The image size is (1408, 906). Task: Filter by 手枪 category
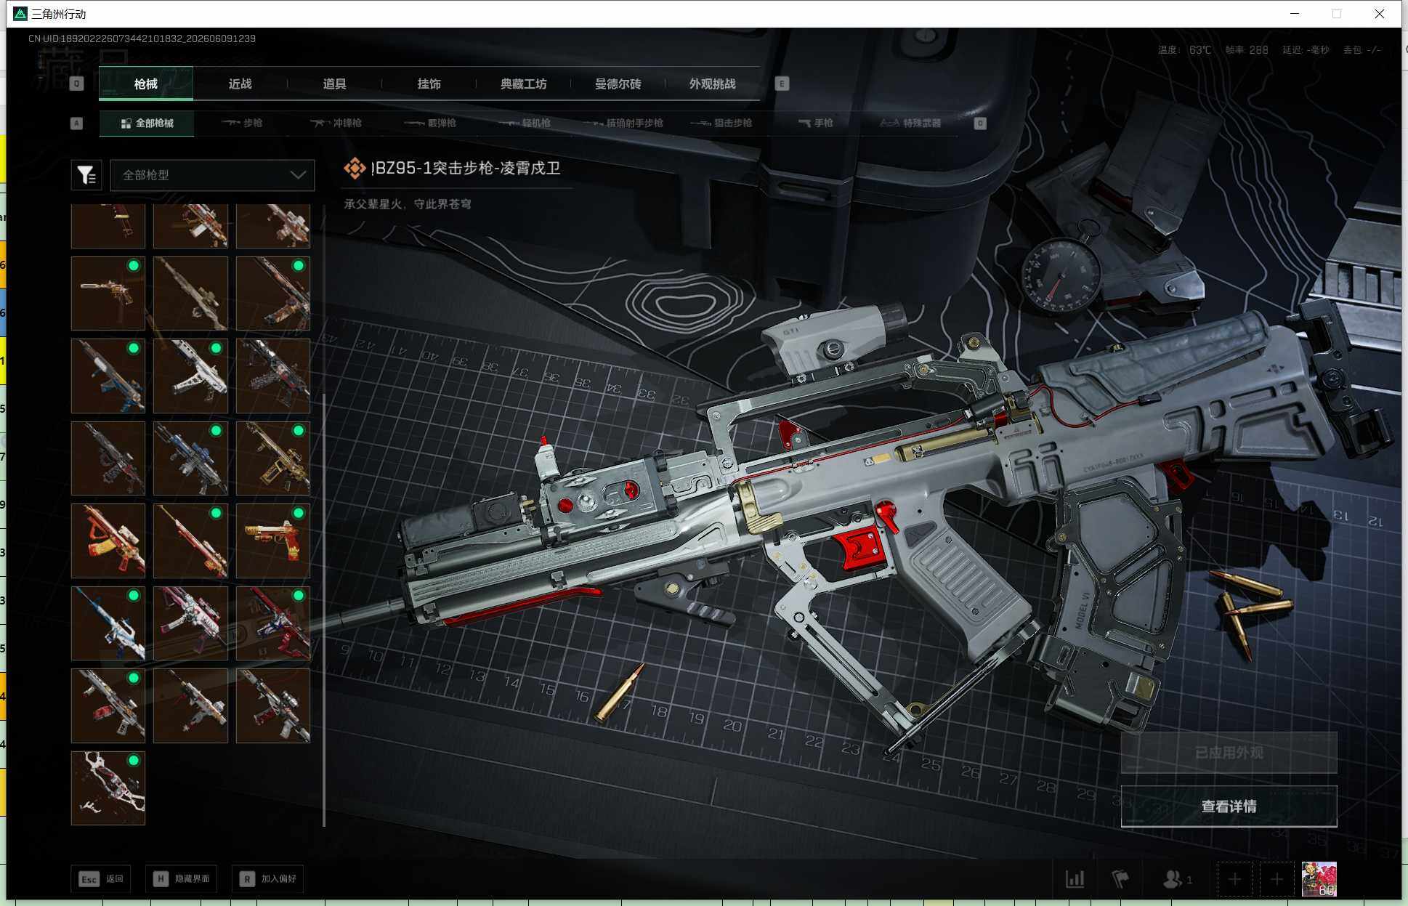[815, 124]
